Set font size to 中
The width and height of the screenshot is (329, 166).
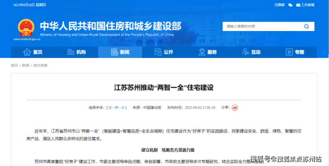tap(116, 108)
